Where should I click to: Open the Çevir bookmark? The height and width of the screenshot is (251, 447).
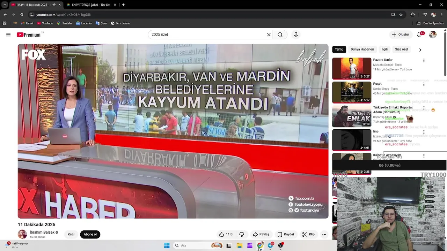click(101, 23)
